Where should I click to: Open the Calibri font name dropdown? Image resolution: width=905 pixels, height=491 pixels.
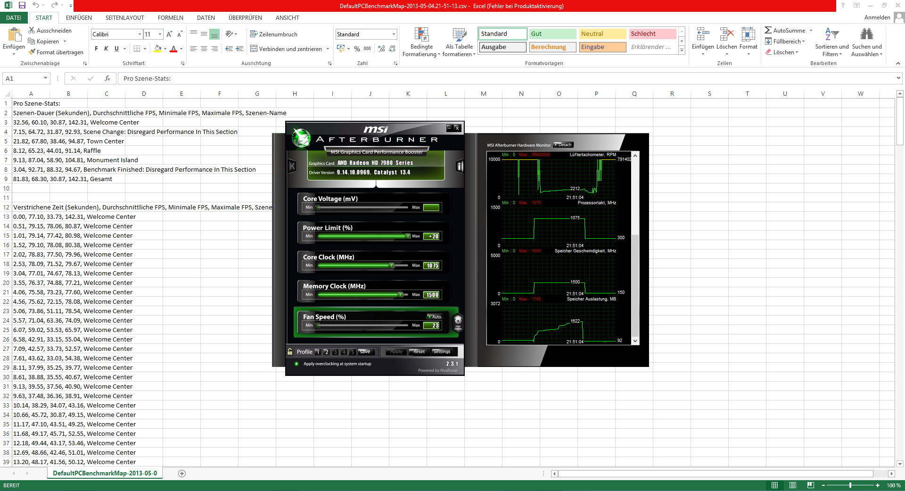(140, 34)
